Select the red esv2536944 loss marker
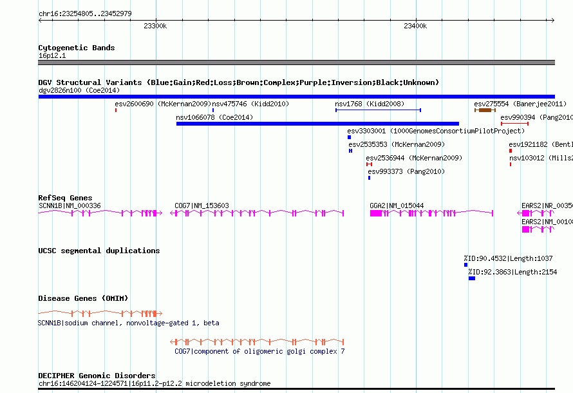 pos(369,164)
